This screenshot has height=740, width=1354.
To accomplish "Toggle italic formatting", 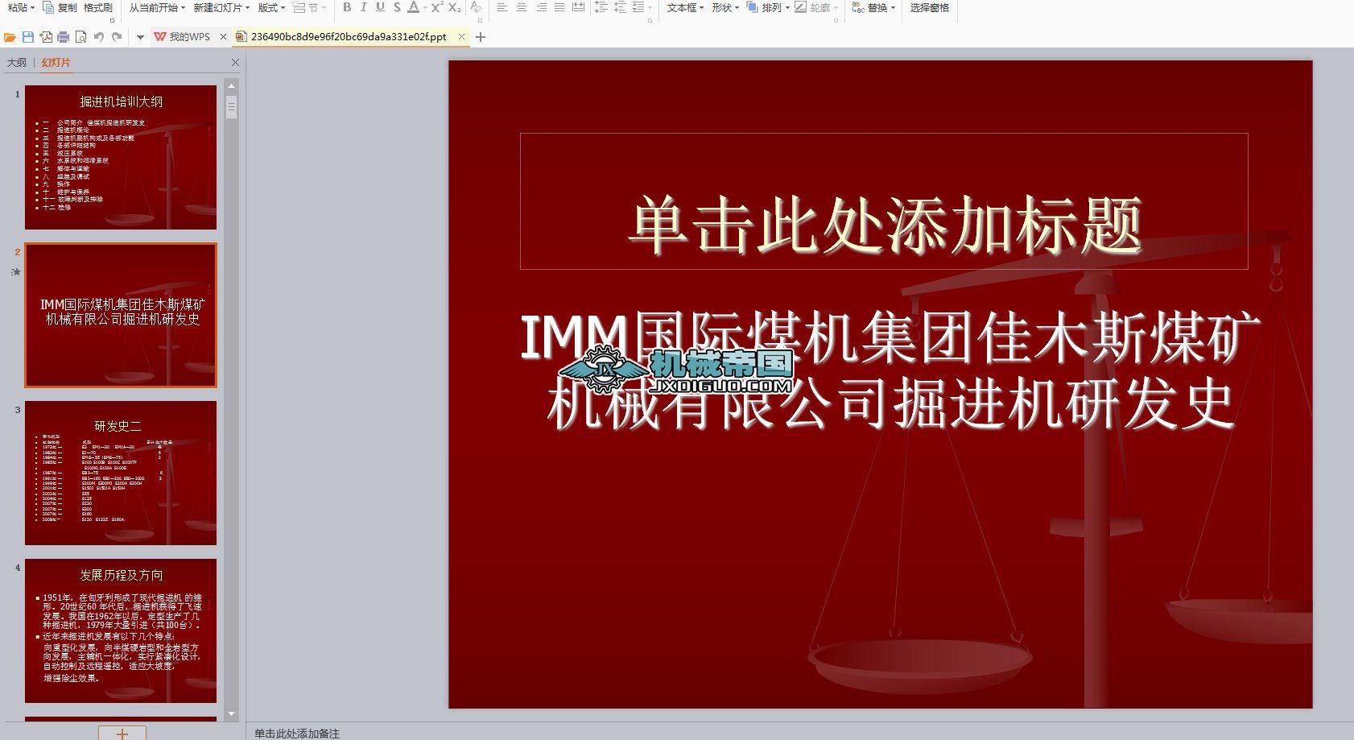I will point(363,9).
